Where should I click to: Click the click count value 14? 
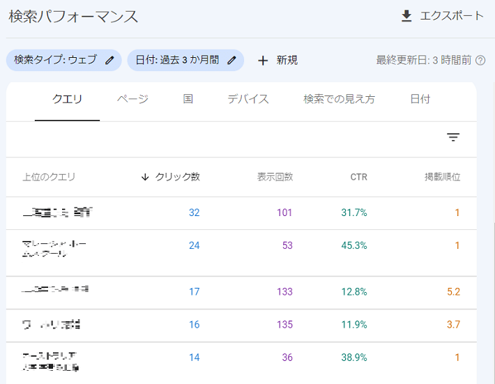(x=194, y=358)
